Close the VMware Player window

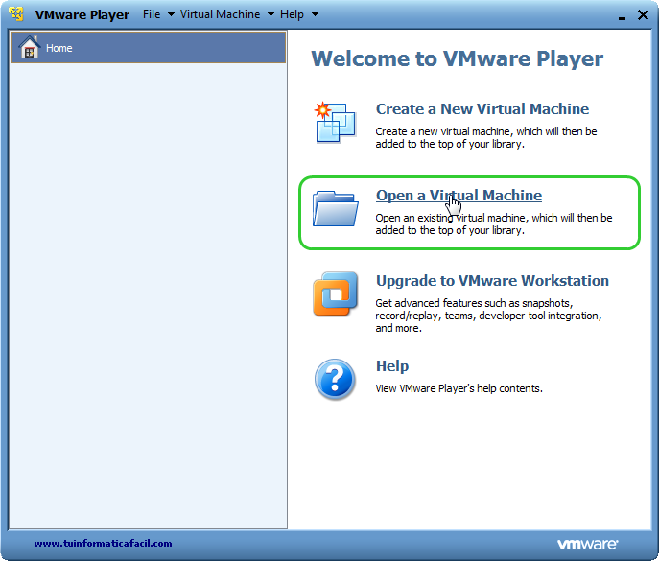pyautogui.click(x=643, y=15)
